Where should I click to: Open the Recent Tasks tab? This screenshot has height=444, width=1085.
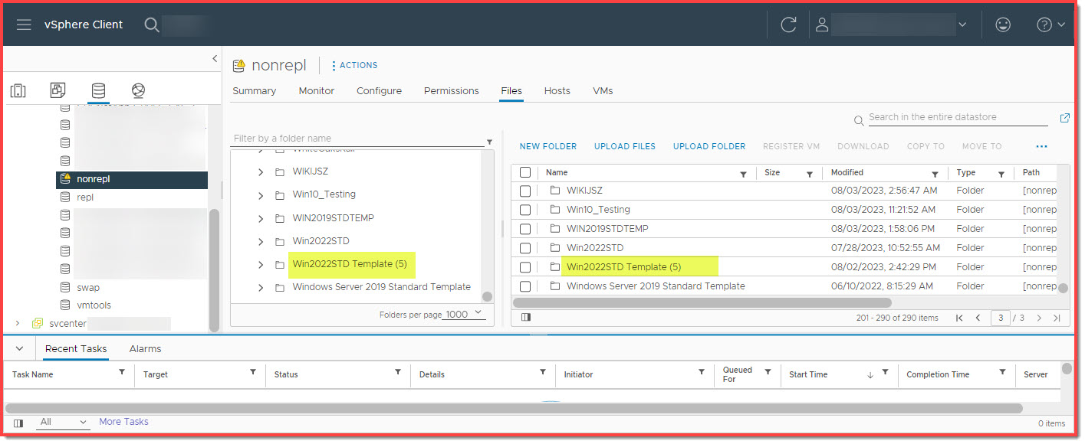pos(74,348)
